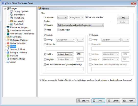Image resolution: width=138 pixels, height=106 pixels.
Task: Click the PhotoWall icon
Action: (x=11, y=24)
